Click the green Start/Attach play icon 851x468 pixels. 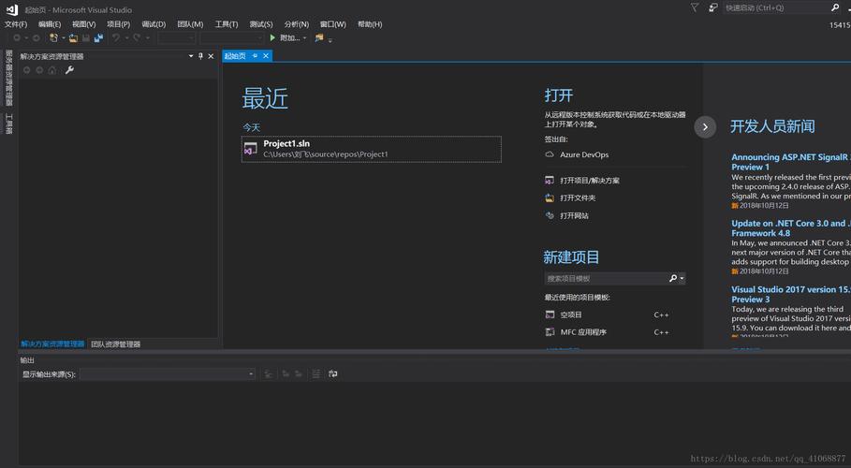[x=272, y=38]
